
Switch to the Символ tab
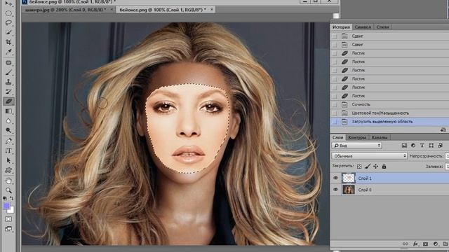(x=363, y=27)
